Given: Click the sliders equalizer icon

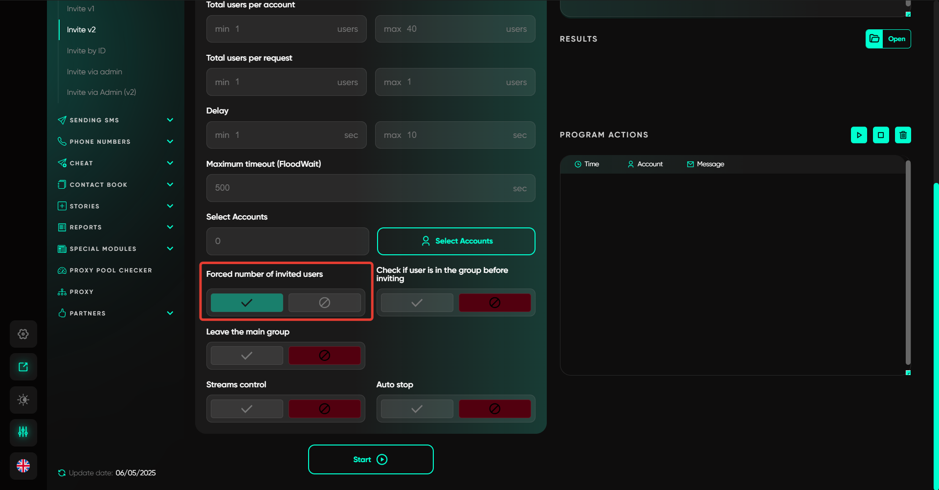Looking at the screenshot, I should coord(23,432).
